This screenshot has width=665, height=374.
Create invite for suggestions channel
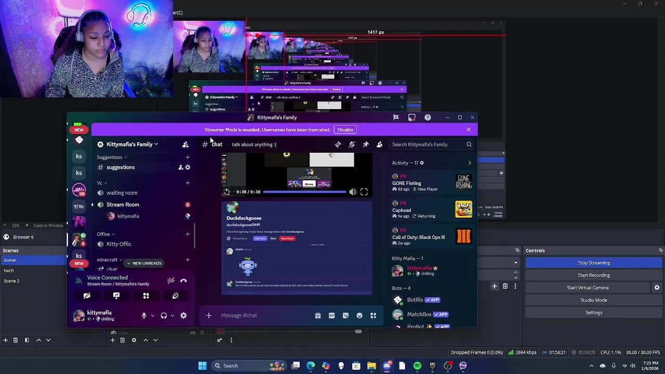[x=180, y=167]
